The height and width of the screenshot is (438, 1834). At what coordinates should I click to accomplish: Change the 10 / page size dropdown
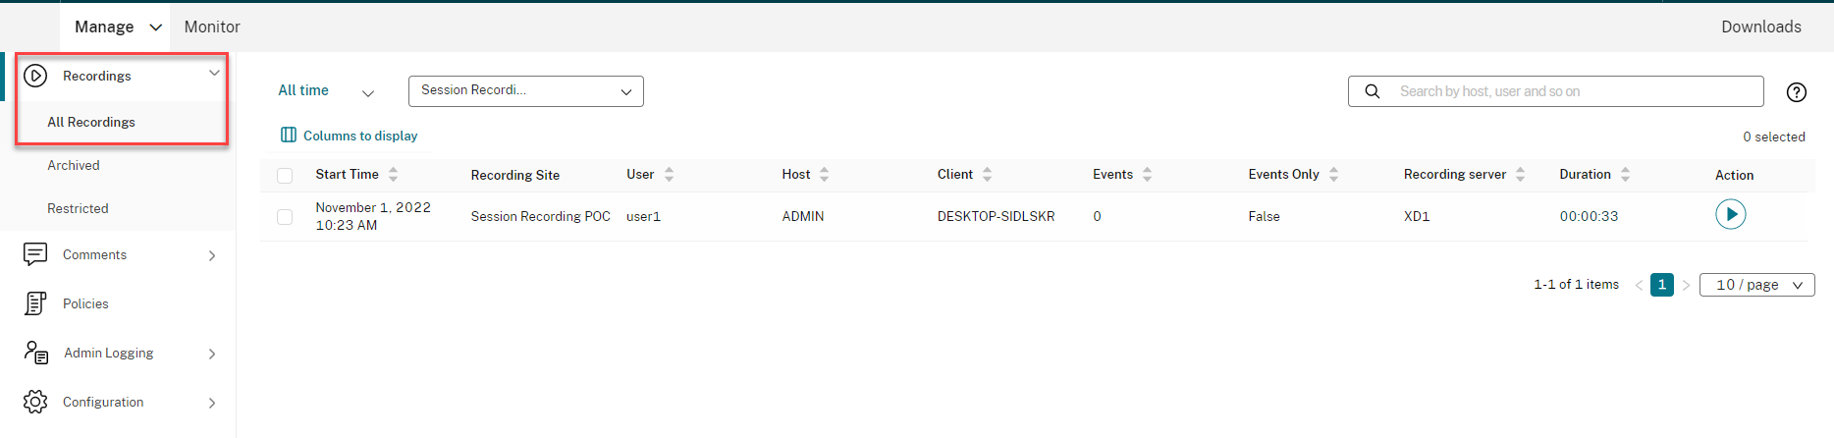[1756, 285]
